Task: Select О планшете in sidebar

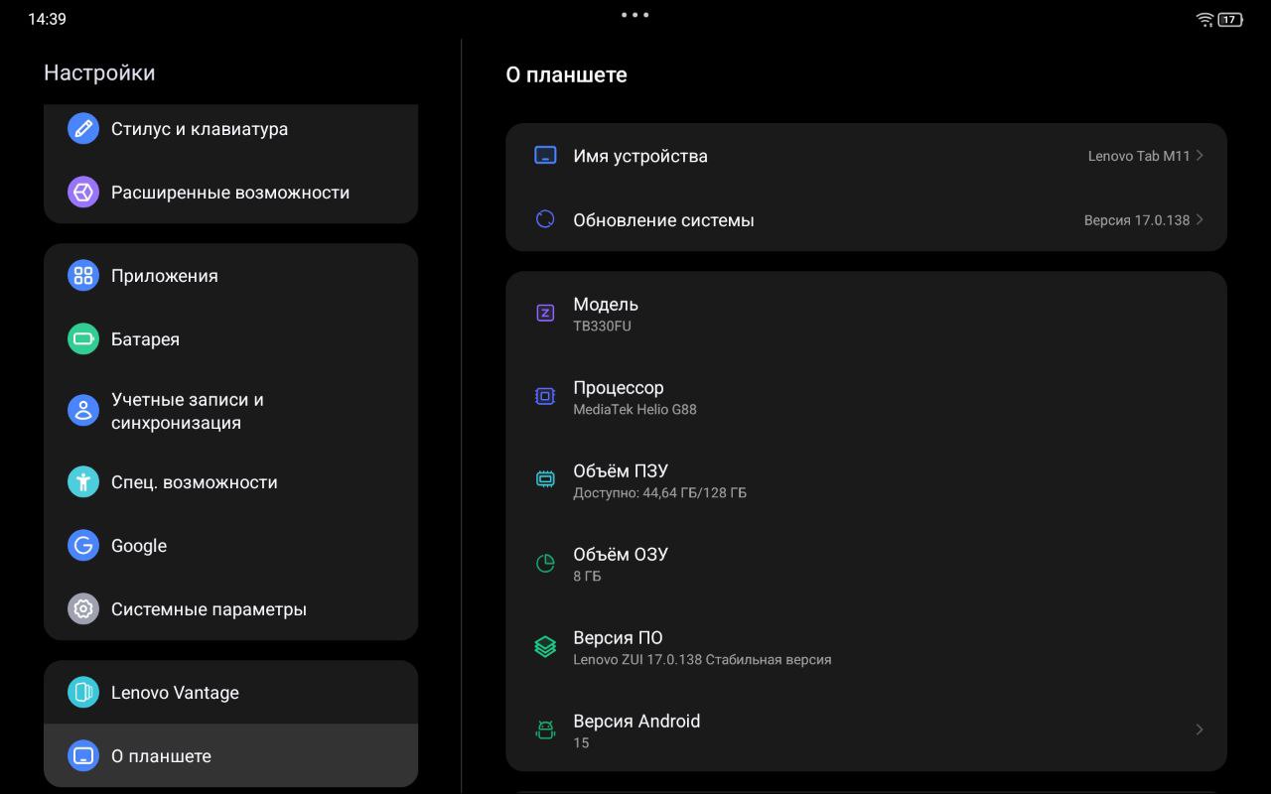Action: click(230, 755)
